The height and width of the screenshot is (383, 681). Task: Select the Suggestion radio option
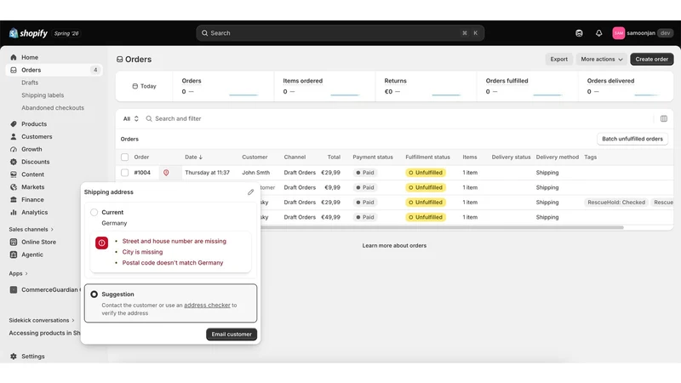coord(94,294)
